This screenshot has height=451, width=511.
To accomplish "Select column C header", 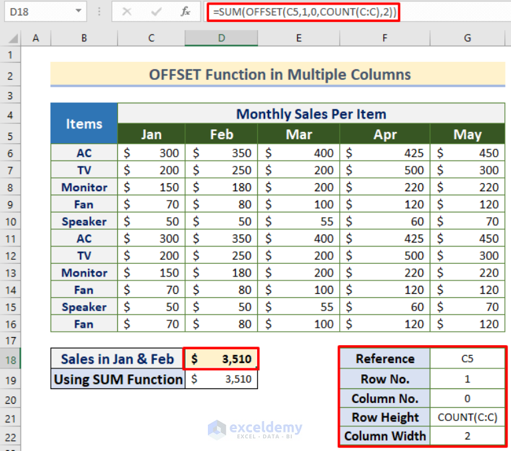I will coord(151,38).
